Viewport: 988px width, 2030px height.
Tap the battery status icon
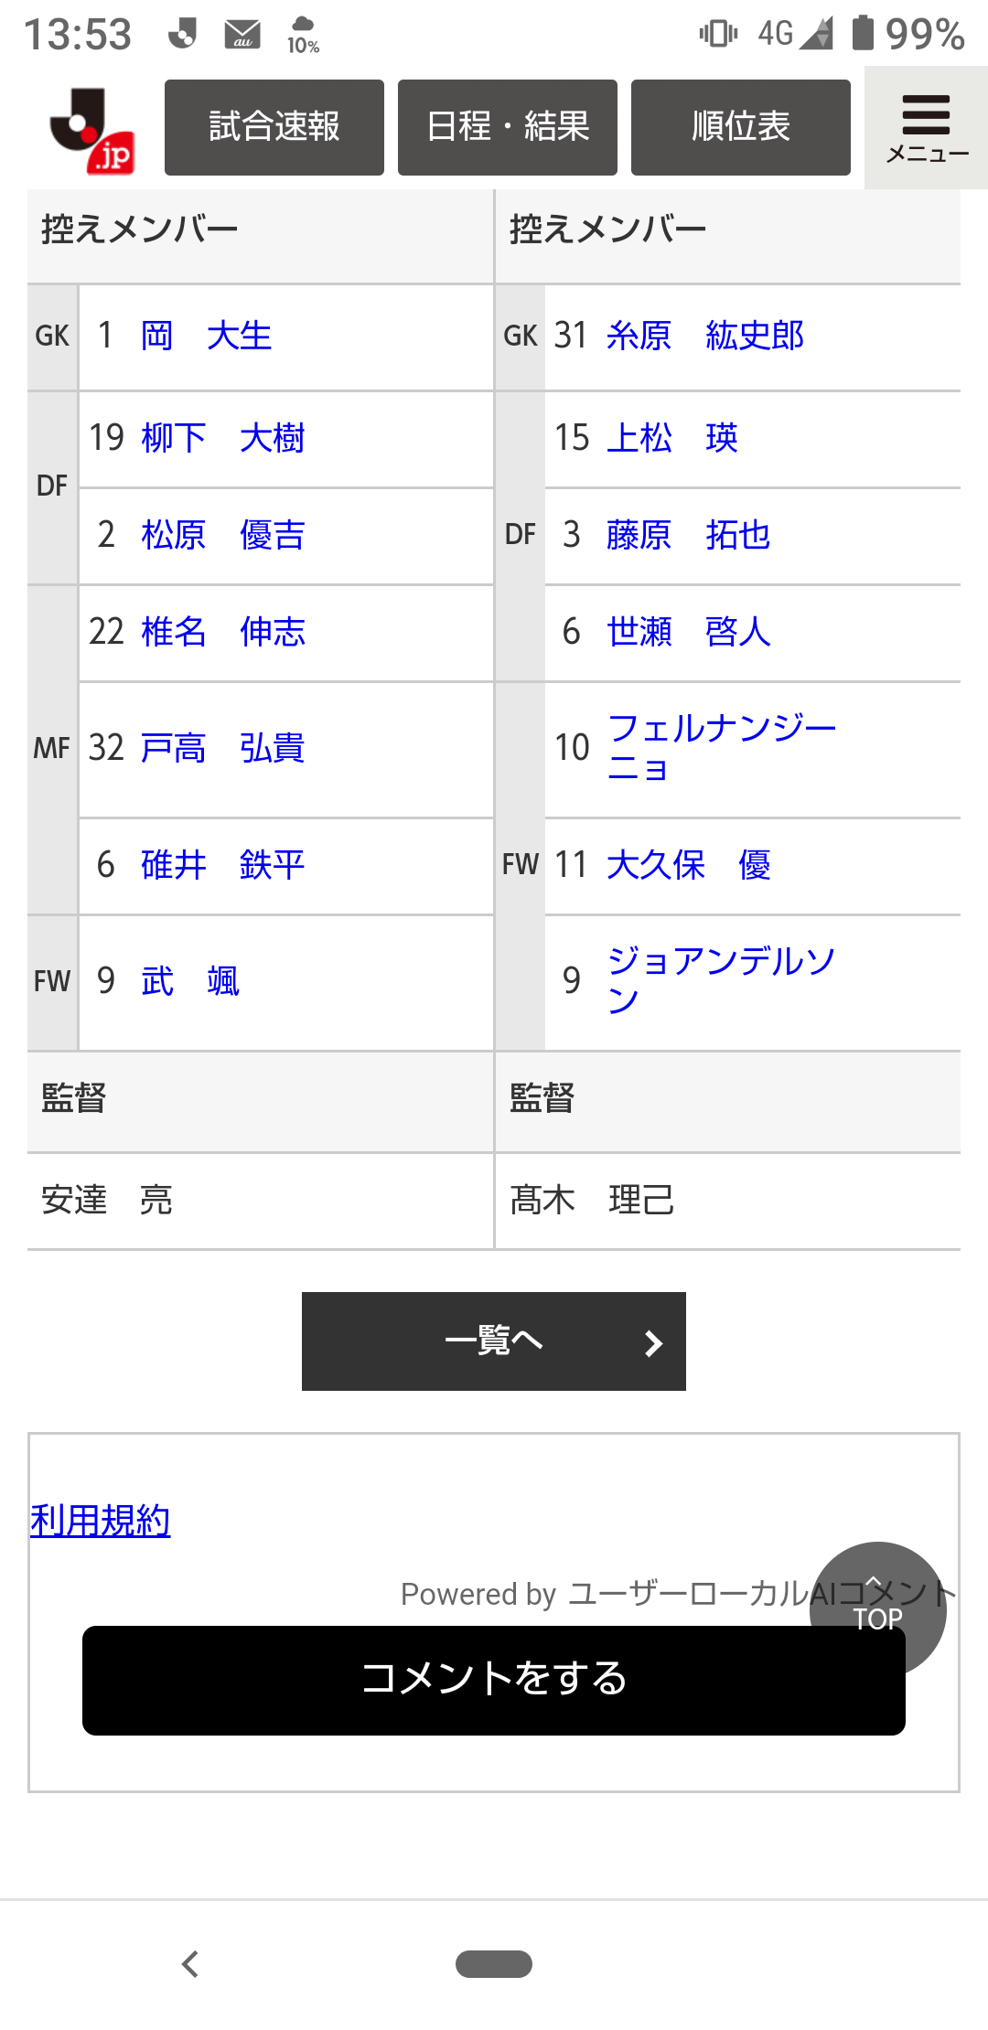click(x=863, y=33)
